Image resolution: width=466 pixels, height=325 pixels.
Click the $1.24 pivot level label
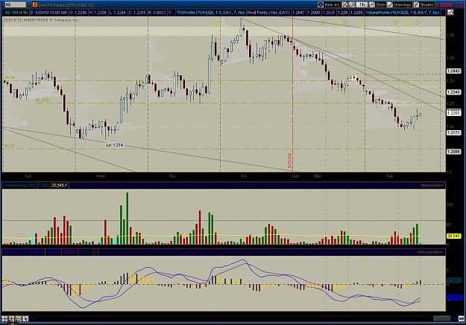pyautogui.click(x=10, y=77)
